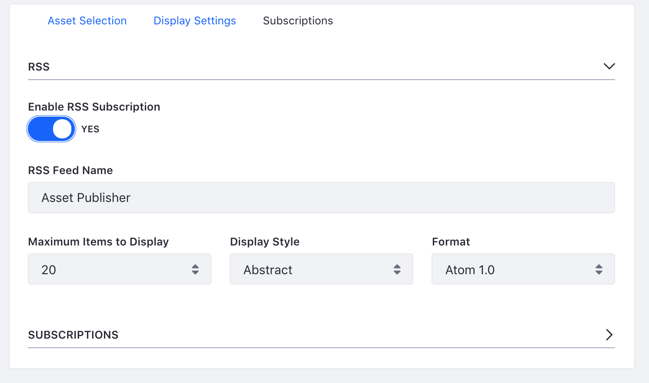This screenshot has width=649, height=383.
Task: Switch to the Display Settings tab
Action: [x=195, y=21]
